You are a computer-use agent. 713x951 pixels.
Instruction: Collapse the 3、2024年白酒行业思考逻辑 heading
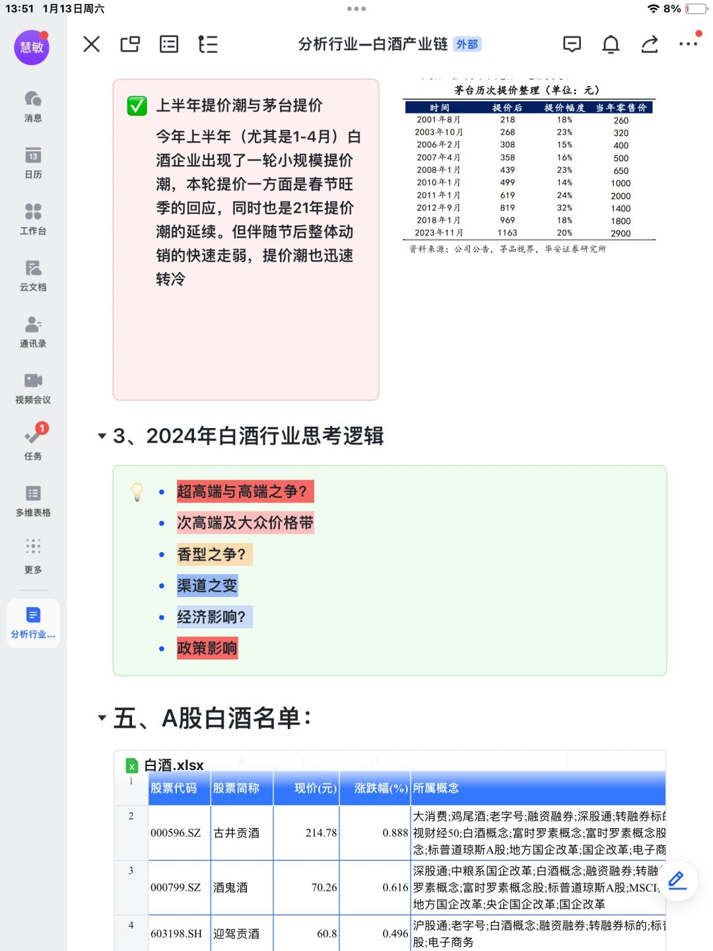pos(102,436)
